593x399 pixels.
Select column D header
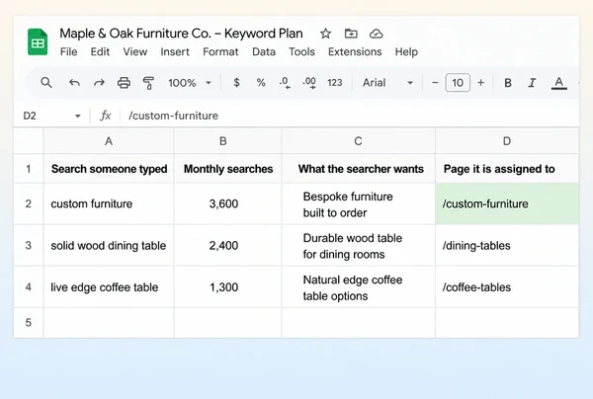507,141
